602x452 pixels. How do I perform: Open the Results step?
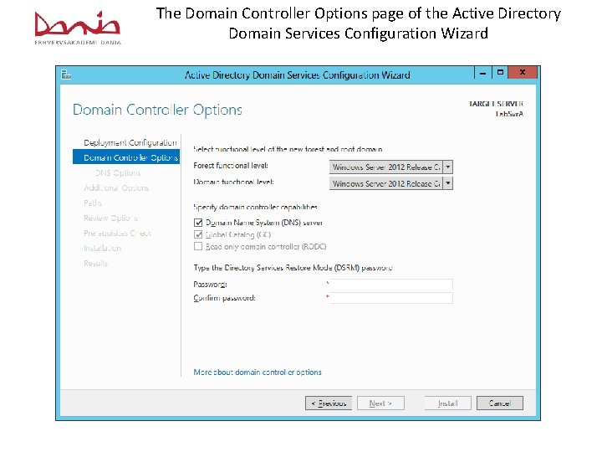point(95,264)
